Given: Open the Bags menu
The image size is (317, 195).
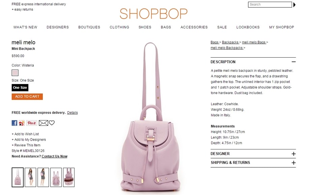Looking at the screenshot, I should (166, 27).
